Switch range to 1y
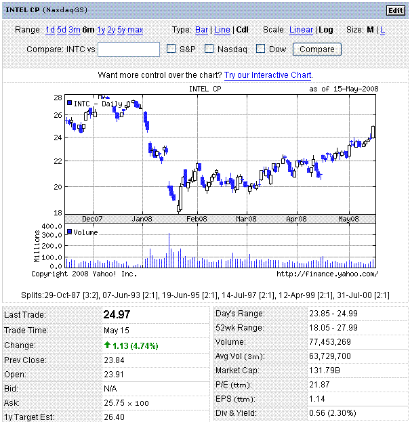Screen dimensions: 410x422 [x=101, y=30]
